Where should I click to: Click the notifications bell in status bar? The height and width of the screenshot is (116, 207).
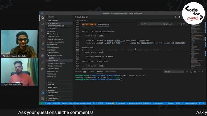pos(203,103)
